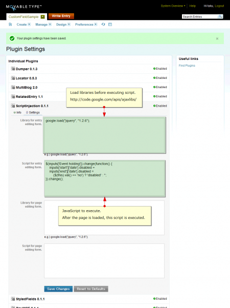
Task: Click the Write Entry button
Action: [61, 16]
